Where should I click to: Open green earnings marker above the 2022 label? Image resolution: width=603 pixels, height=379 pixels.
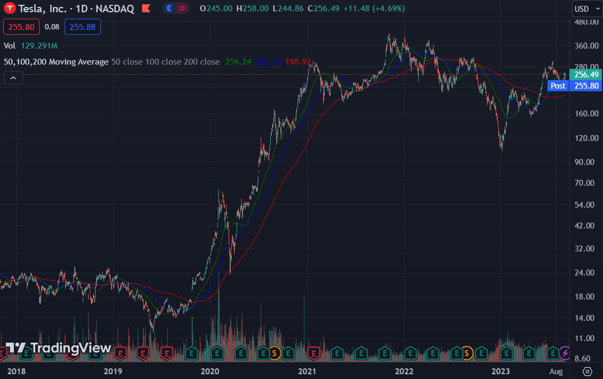pyautogui.click(x=410, y=353)
